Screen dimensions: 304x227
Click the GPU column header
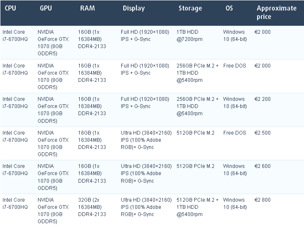[x=46, y=8]
